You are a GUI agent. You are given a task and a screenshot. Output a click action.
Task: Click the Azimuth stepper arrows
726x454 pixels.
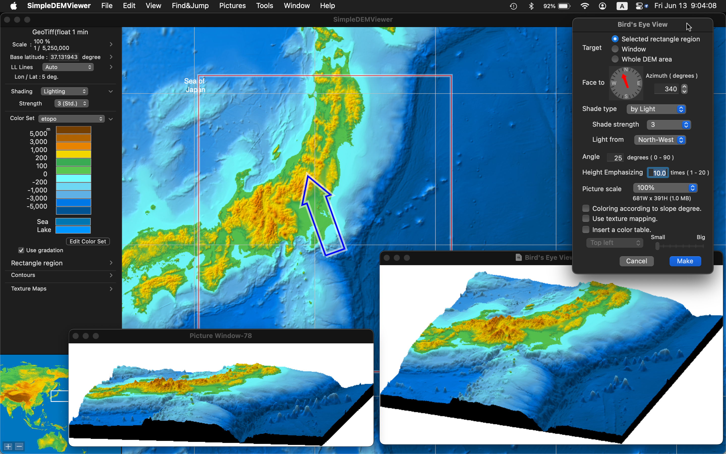pyautogui.click(x=684, y=89)
